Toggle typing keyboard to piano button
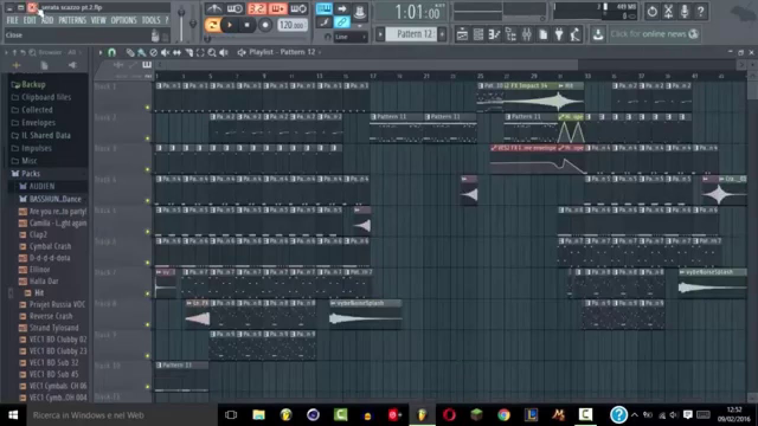758x426 pixels. 324,8
